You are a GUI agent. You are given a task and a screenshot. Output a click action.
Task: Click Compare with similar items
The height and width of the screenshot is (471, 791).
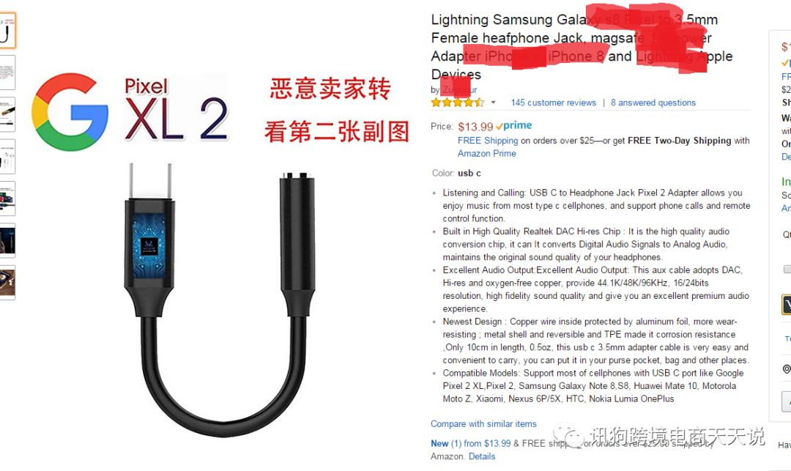click(x=483, y=424)
